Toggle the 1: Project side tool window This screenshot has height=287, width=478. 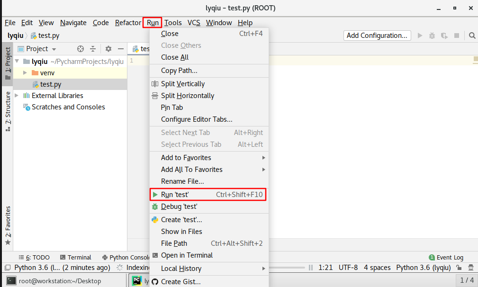(x=8, y=63)
